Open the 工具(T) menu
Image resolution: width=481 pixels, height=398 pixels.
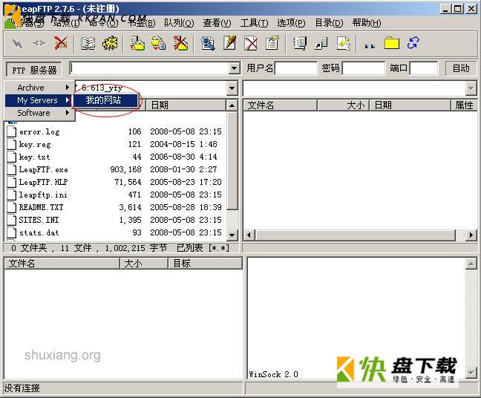tap(254, 23)
